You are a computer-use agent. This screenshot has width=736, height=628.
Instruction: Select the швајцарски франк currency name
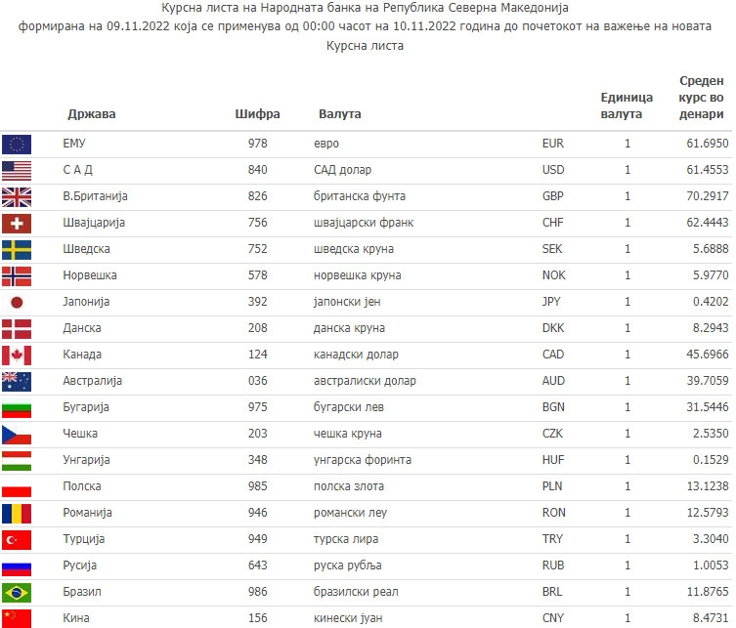[x=367, y=223]
